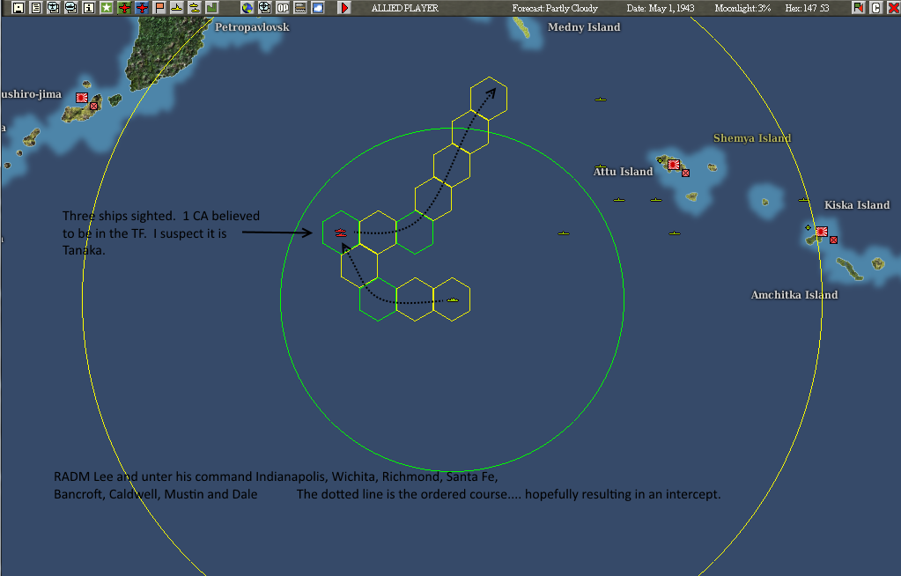Open the information 'i' toolbar icon
901x576 pixels.
click(89, 7)
